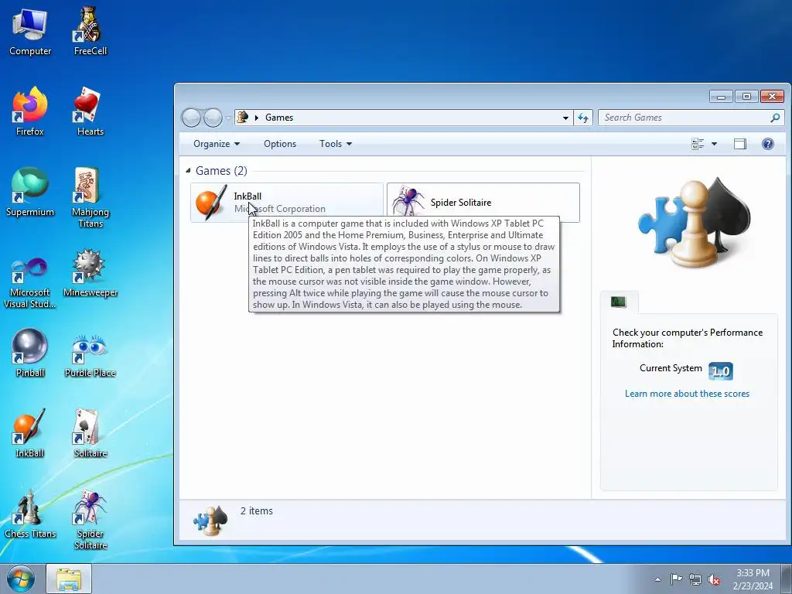
Task: Click the network tray icon
Action: [x=695, y=579]
